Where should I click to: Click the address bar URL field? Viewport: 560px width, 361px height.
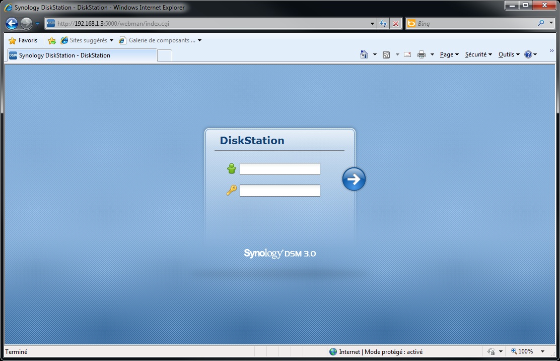click(x=211, y=24)
